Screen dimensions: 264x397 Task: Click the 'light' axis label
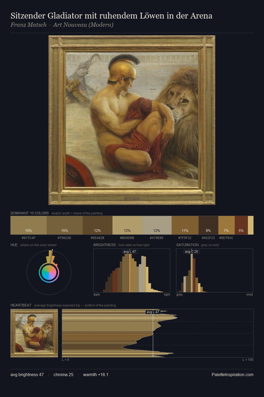[x=167, y=294]
